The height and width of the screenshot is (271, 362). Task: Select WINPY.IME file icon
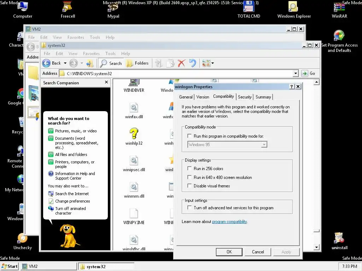click(134, 217)
